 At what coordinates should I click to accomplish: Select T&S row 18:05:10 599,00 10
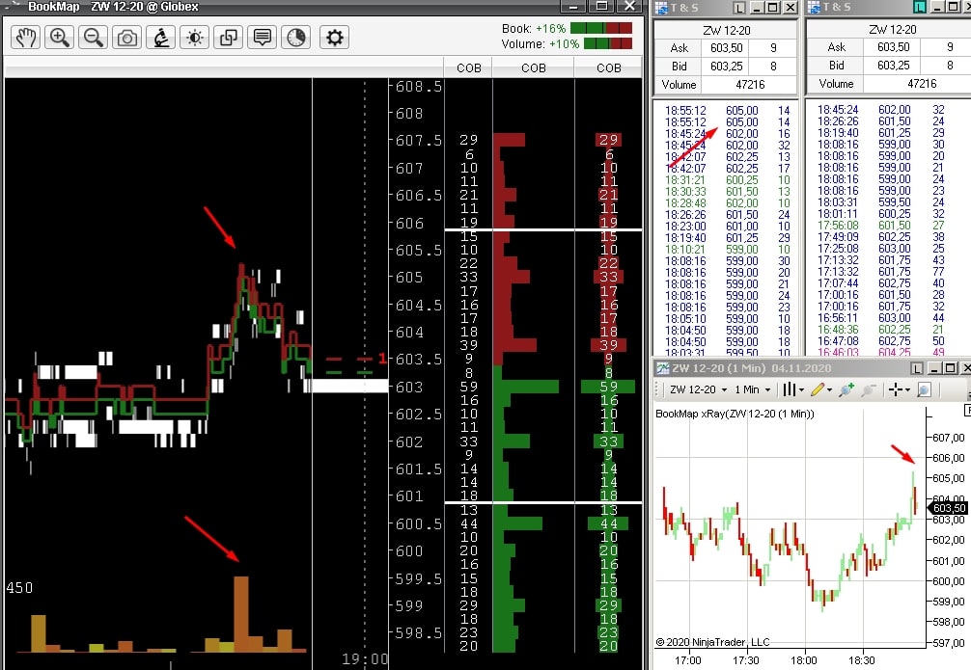728,318
